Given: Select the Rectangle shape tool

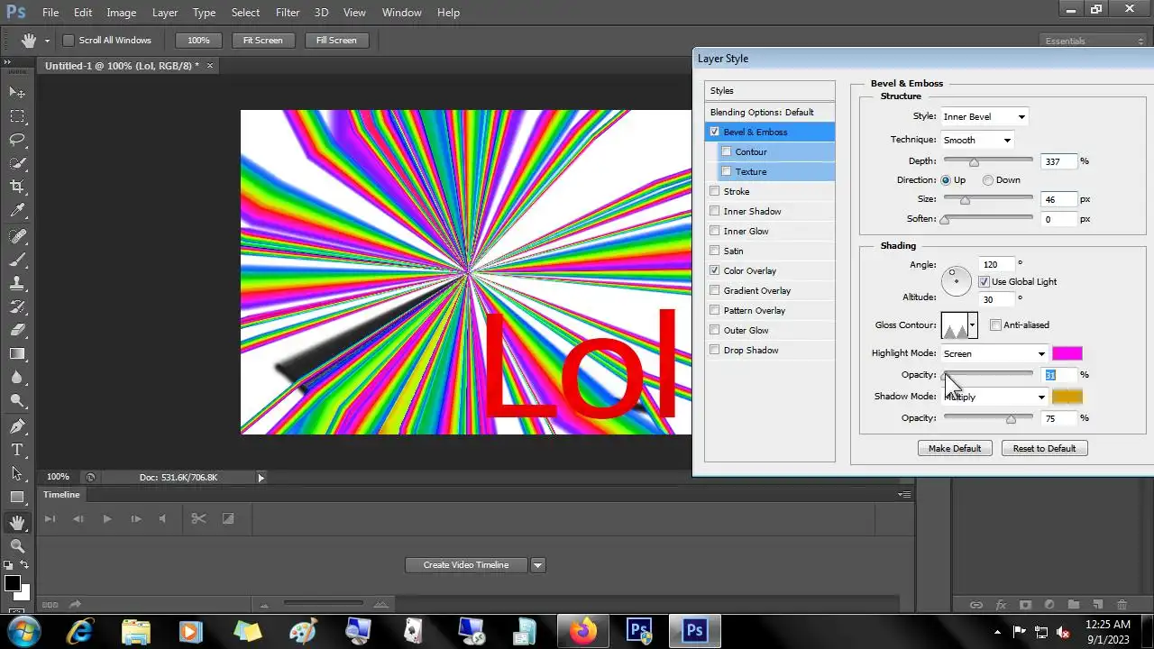Looking at the screenshot, I should [x=17, y=497].
